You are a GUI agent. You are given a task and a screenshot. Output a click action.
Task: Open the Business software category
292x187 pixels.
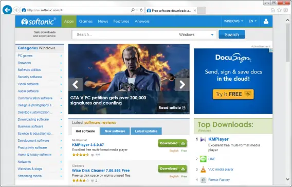pyautogui.click(x=30, y=126)
